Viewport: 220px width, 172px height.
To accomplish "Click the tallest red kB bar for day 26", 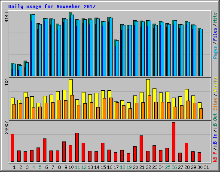I will tap(174, 142).
